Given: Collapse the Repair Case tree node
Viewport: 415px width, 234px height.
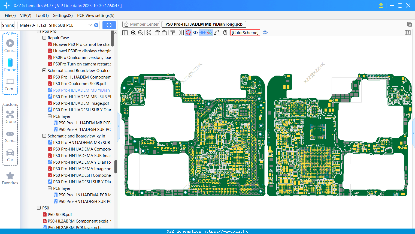Looking at the screenshot, I should pos(44,38).
